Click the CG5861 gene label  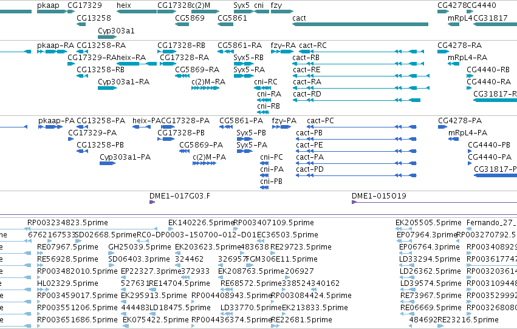coord(232,18)
